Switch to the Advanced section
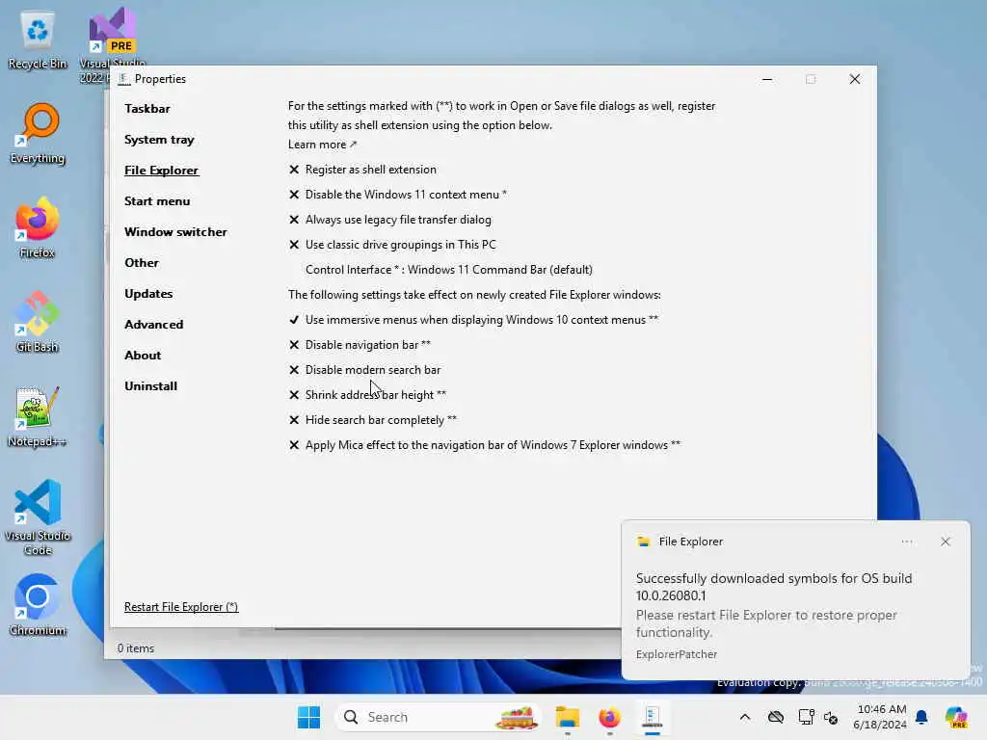This screenshot has height=740, width=987. [x=154, y=325]
